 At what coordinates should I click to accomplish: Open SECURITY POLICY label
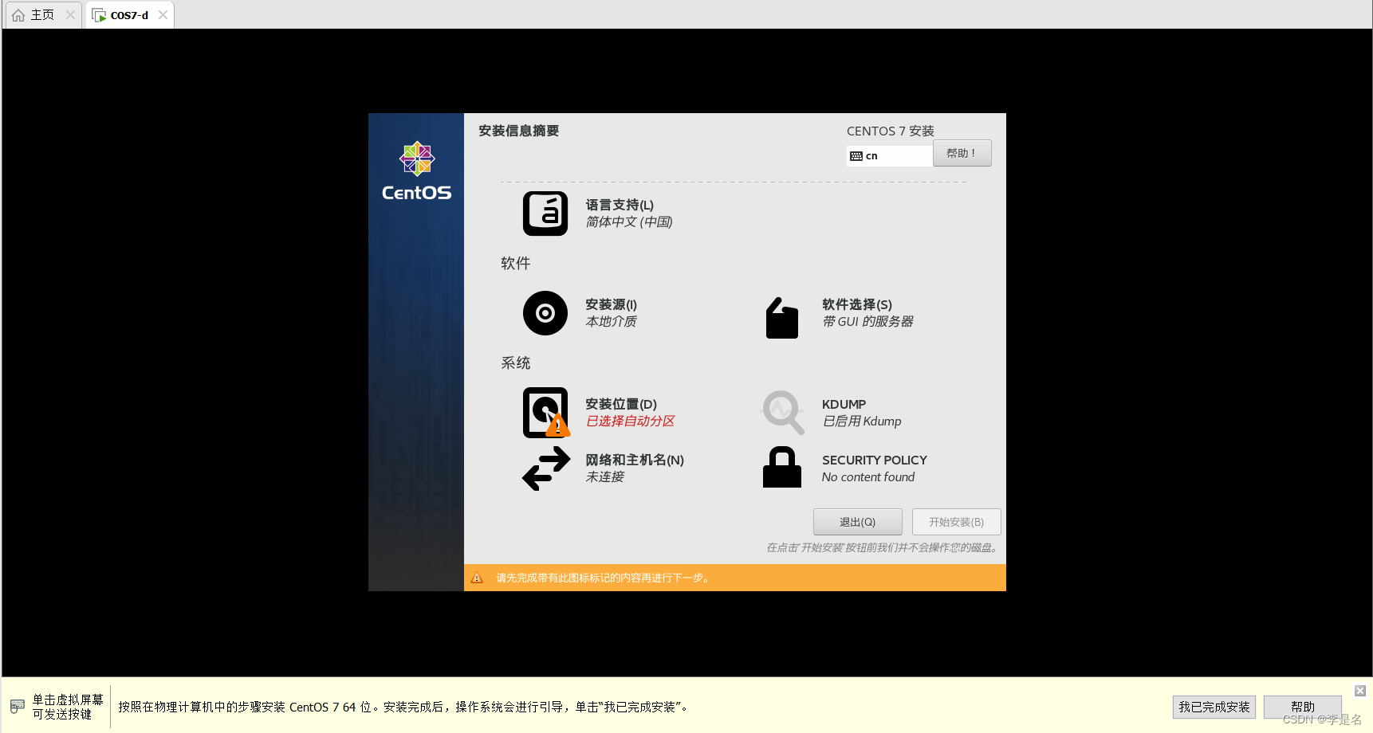(x=875, y=461)
